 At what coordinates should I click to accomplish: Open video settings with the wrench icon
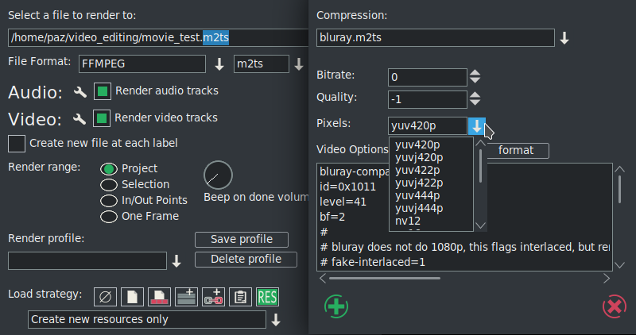coord(79,119)
